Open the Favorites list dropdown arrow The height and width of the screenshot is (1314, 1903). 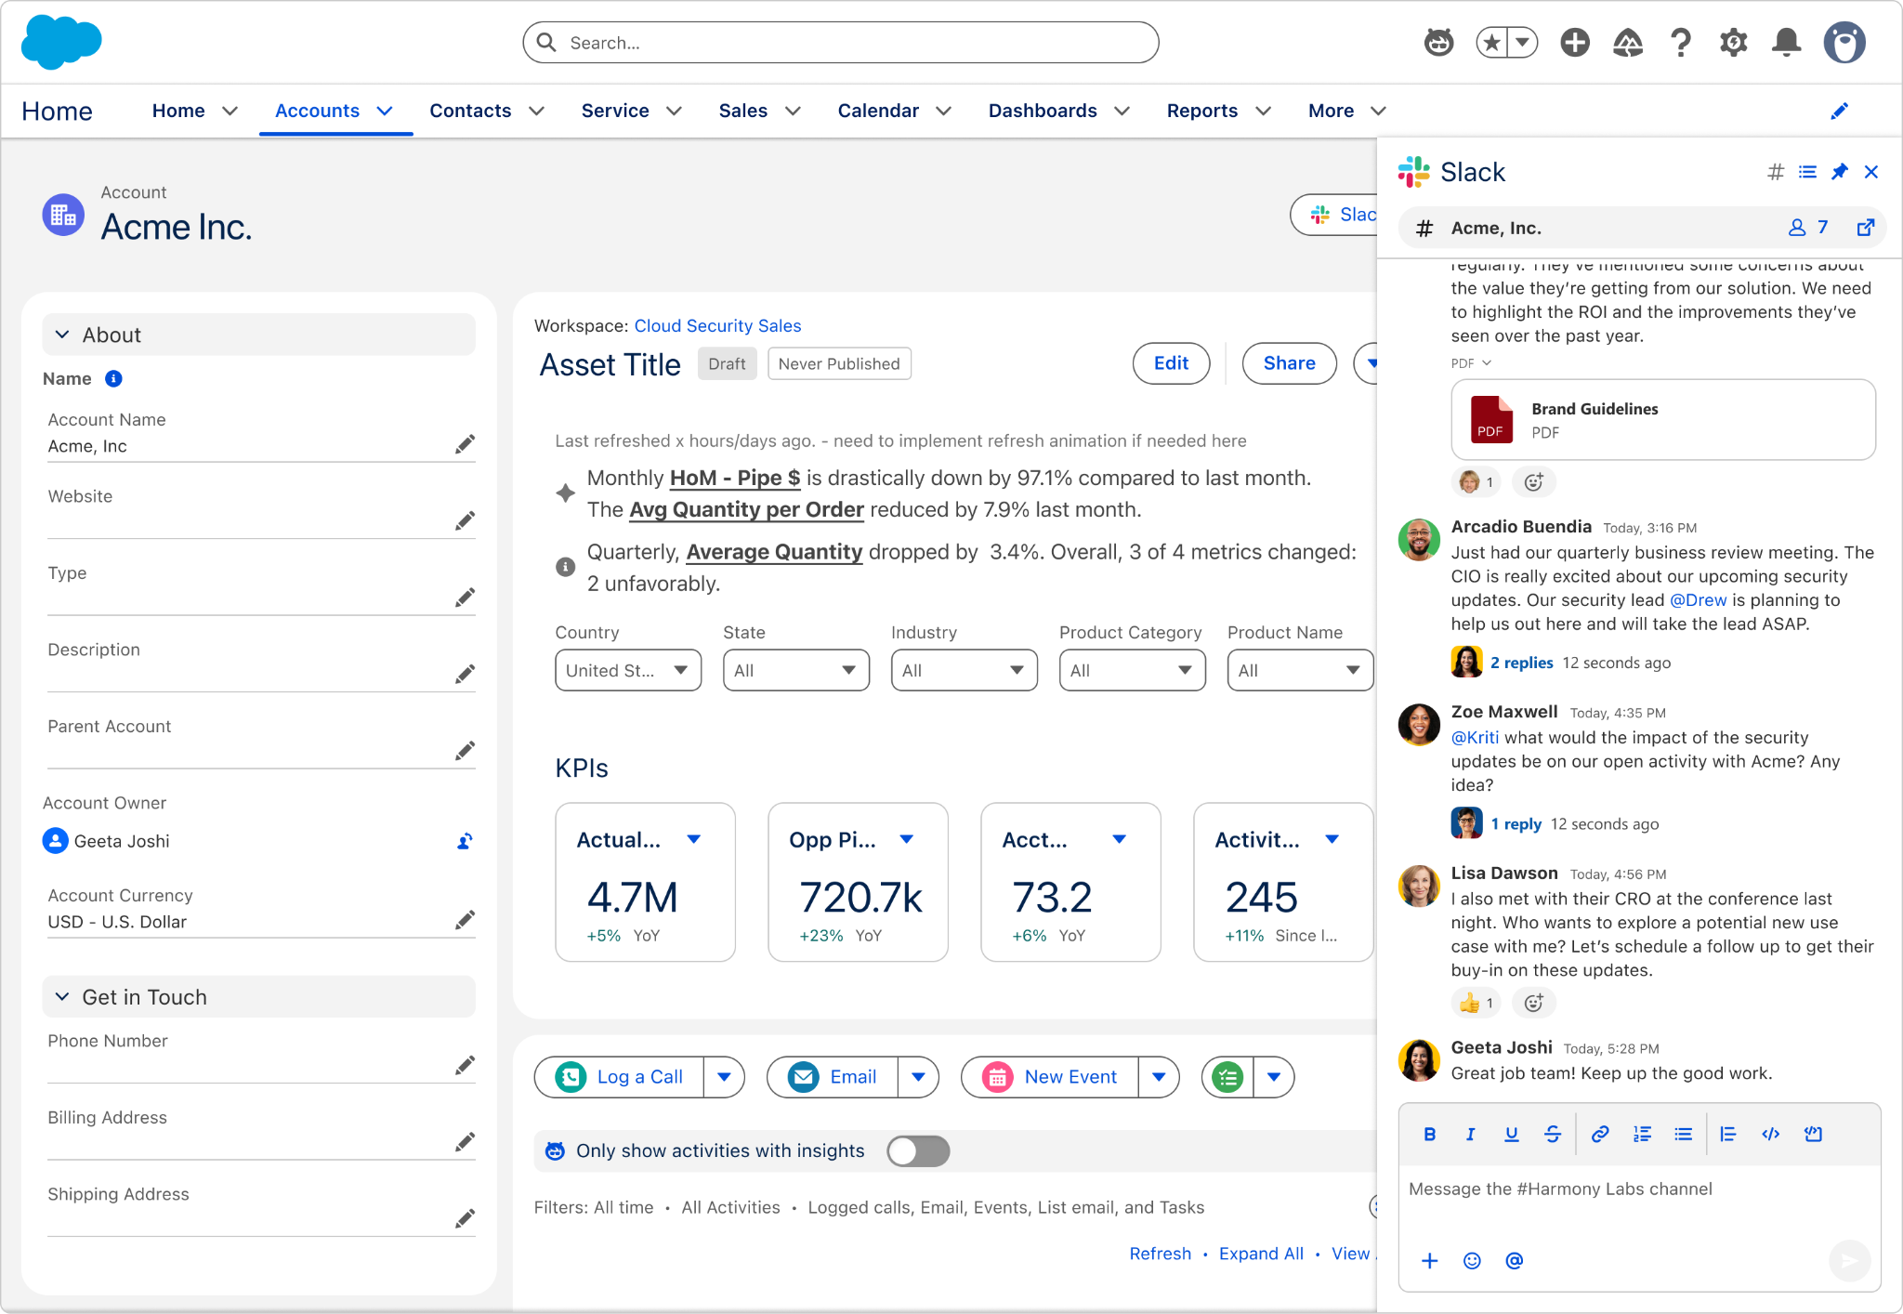1523,43
